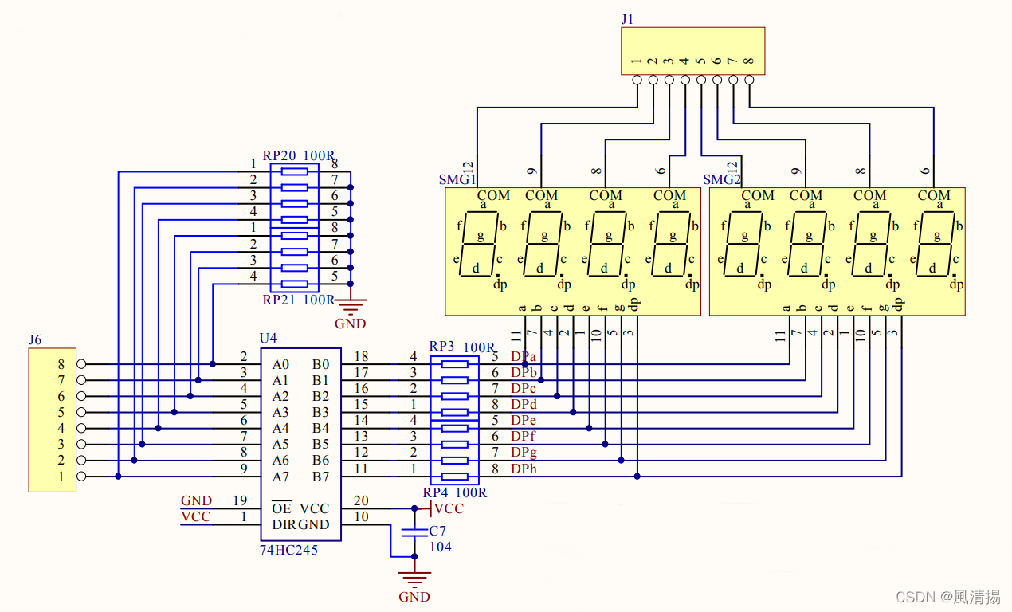
Task: Click the resistor symbol on the DPh line
Action: click(454, 477)
